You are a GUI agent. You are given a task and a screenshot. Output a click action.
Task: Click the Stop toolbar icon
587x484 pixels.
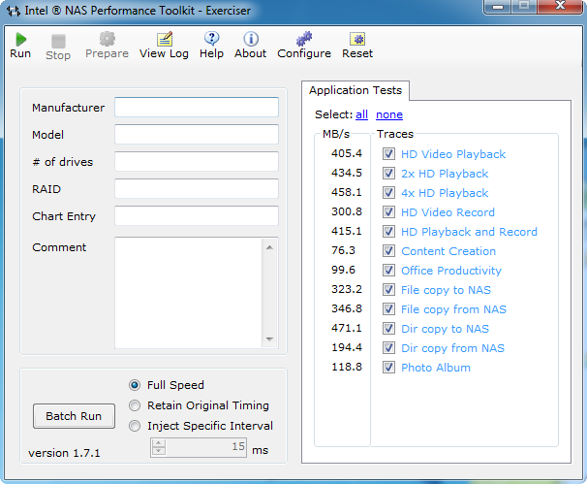click(x=58, y=41)
